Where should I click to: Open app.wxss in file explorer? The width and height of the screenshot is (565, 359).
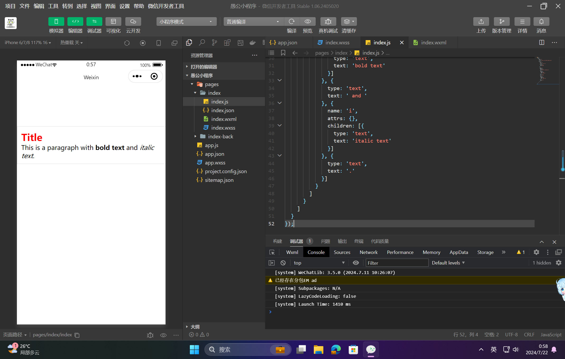pos(215,163)
